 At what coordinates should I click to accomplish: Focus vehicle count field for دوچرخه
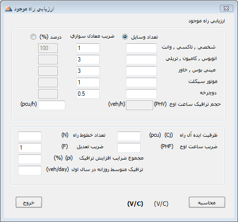click(x=141, y=94)
